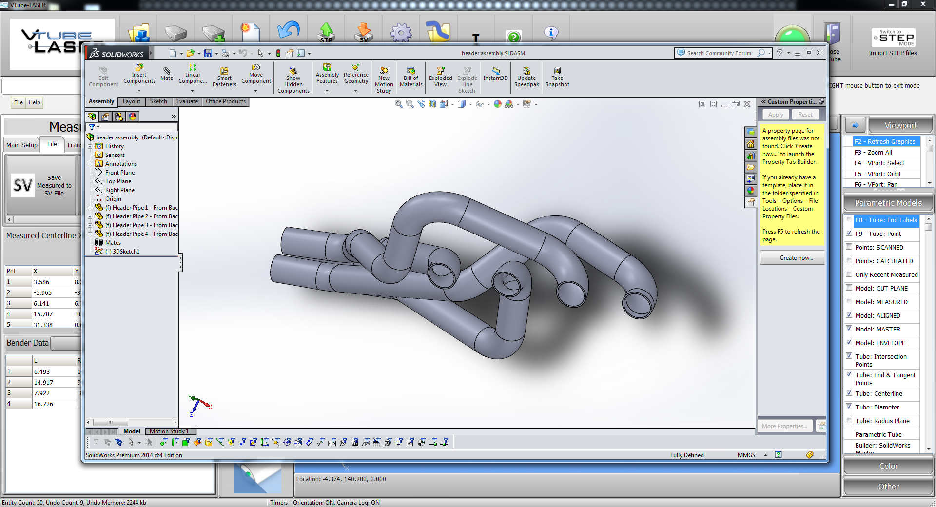Open the Motion Study 1 tab

click(169, 431)
